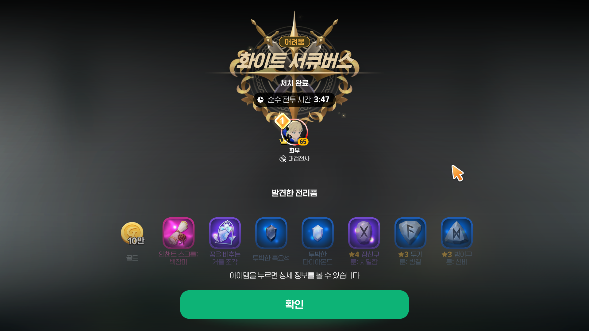589x331 pixels.
Task: Click the 투박한 흑요석 item label
Action: click(x=271, y=258)
